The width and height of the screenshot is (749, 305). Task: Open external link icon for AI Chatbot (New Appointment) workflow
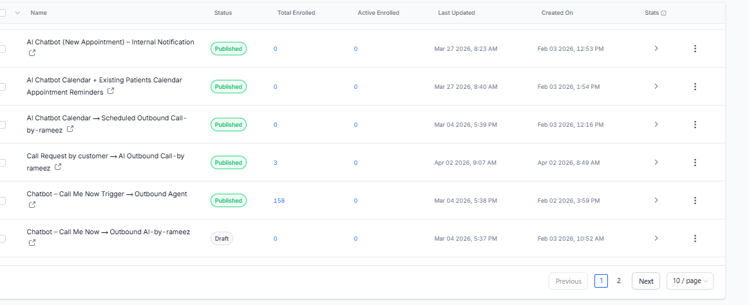pos(32,53)
